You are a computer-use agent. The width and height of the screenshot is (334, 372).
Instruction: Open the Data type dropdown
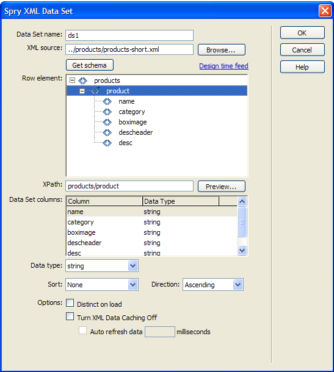[x=133, y=266]
